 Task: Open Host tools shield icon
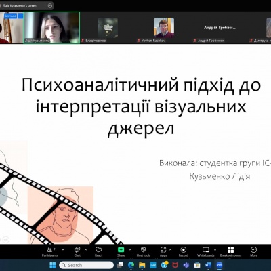pyautogui.click(x=144, y=252)
